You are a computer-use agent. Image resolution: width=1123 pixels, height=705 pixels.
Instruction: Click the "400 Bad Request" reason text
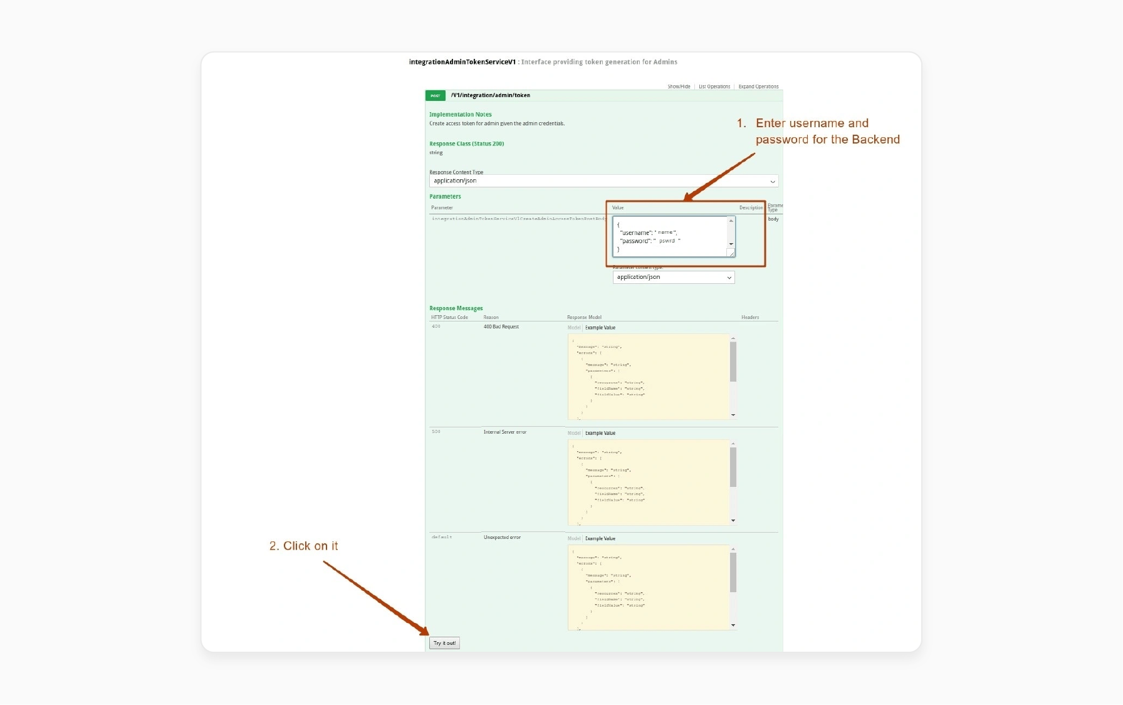point(501,326)
